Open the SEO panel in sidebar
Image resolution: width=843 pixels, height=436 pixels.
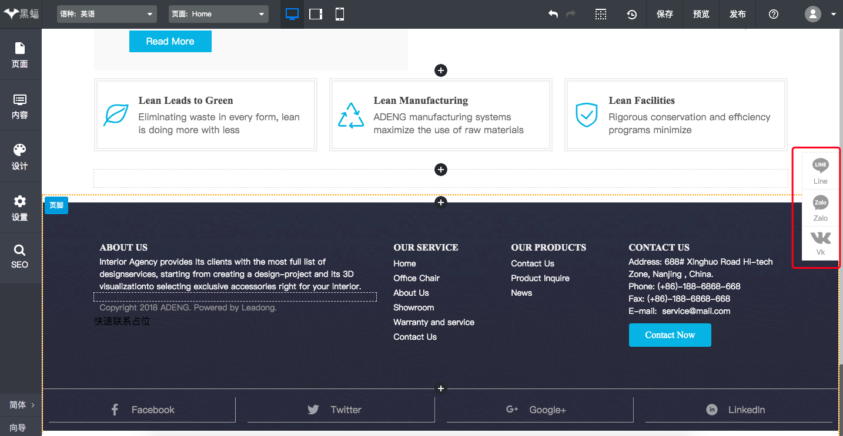pos(20,256)
